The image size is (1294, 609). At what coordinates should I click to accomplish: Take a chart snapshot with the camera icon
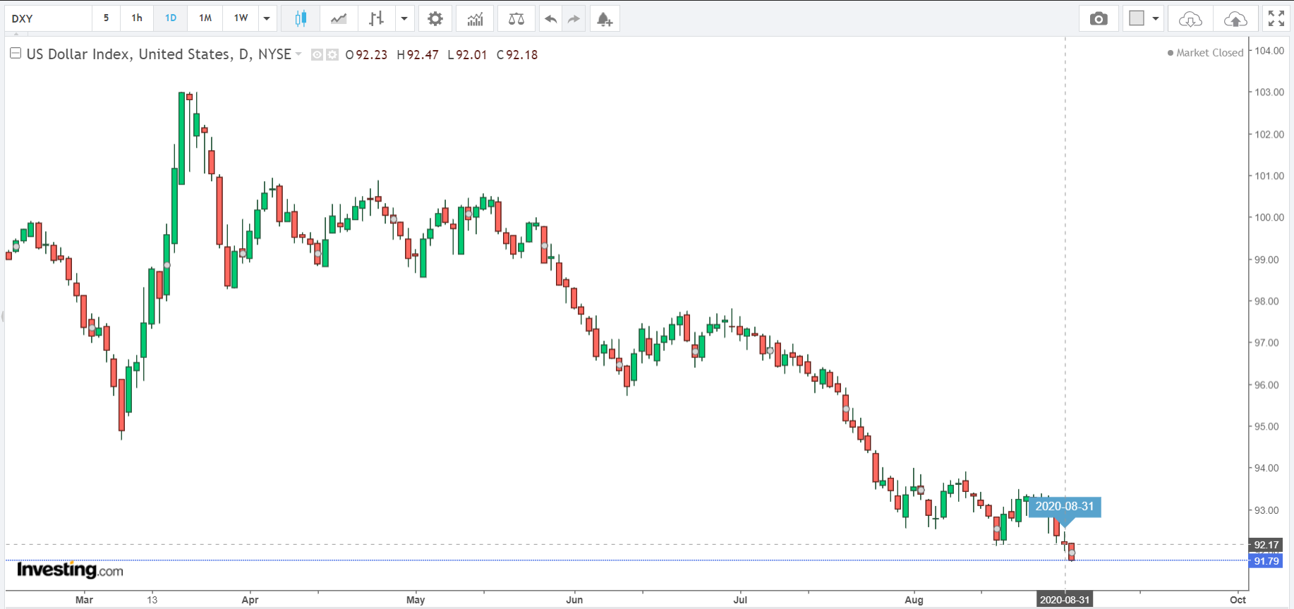click(x=1099, y=18)
